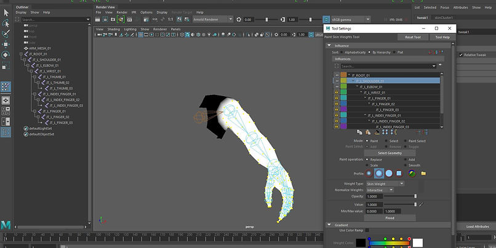Set Mode to Select
Screen dimensions: 496x248
point(386,141)
